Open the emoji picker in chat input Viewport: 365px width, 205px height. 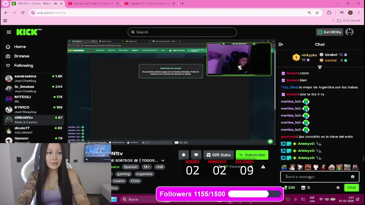coord(352,177)
